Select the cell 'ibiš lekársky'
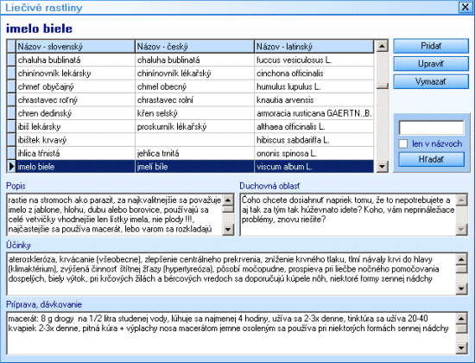The width and height of the screenshot is (475, 363). (75, 127)
